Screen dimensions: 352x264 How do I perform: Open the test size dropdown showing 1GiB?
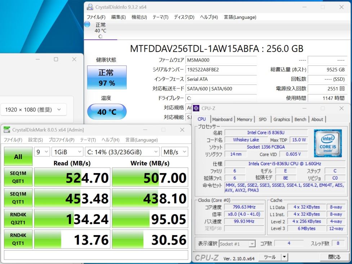coord(67,152)
